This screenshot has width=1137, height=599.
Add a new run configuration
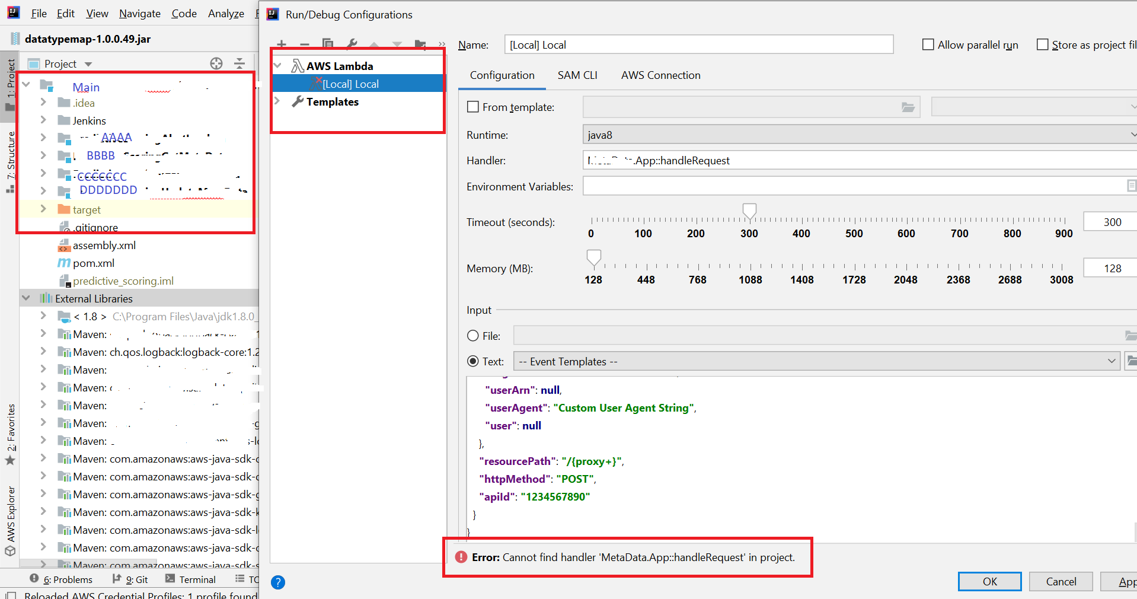point(282,44)
